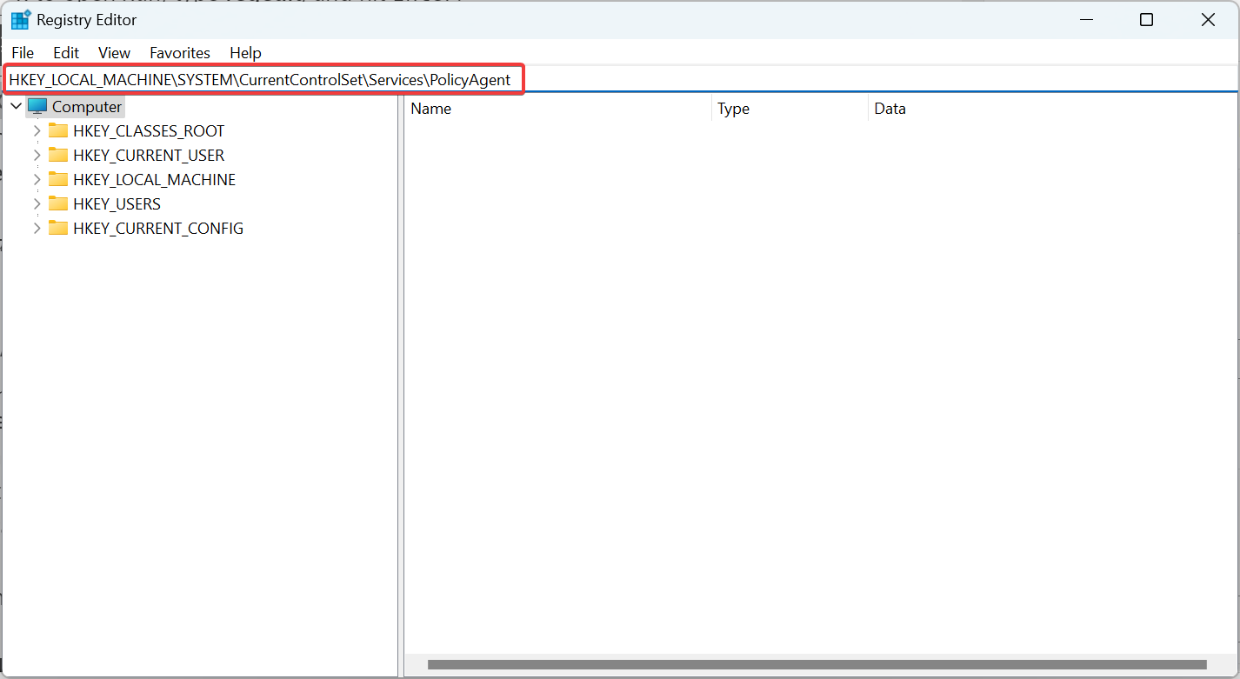Select HKEY_USERS in the tree

(117, 204)
